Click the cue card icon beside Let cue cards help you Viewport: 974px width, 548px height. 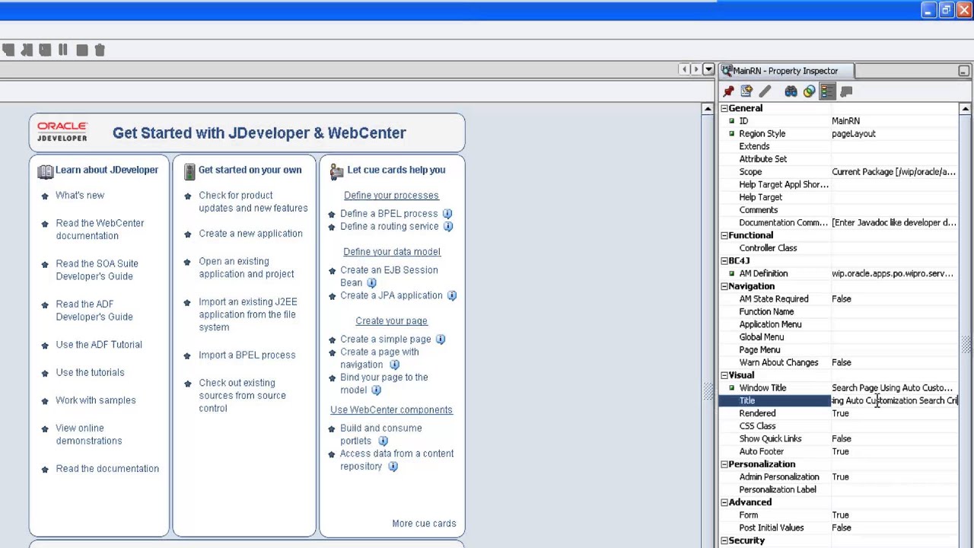coord(336,172)
